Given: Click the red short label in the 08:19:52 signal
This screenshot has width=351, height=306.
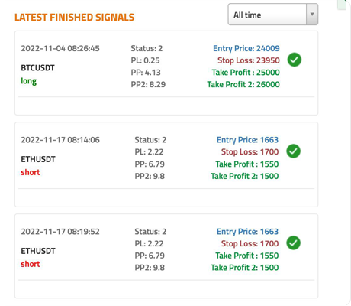Looking at the screenshot, I should (31, 264).
